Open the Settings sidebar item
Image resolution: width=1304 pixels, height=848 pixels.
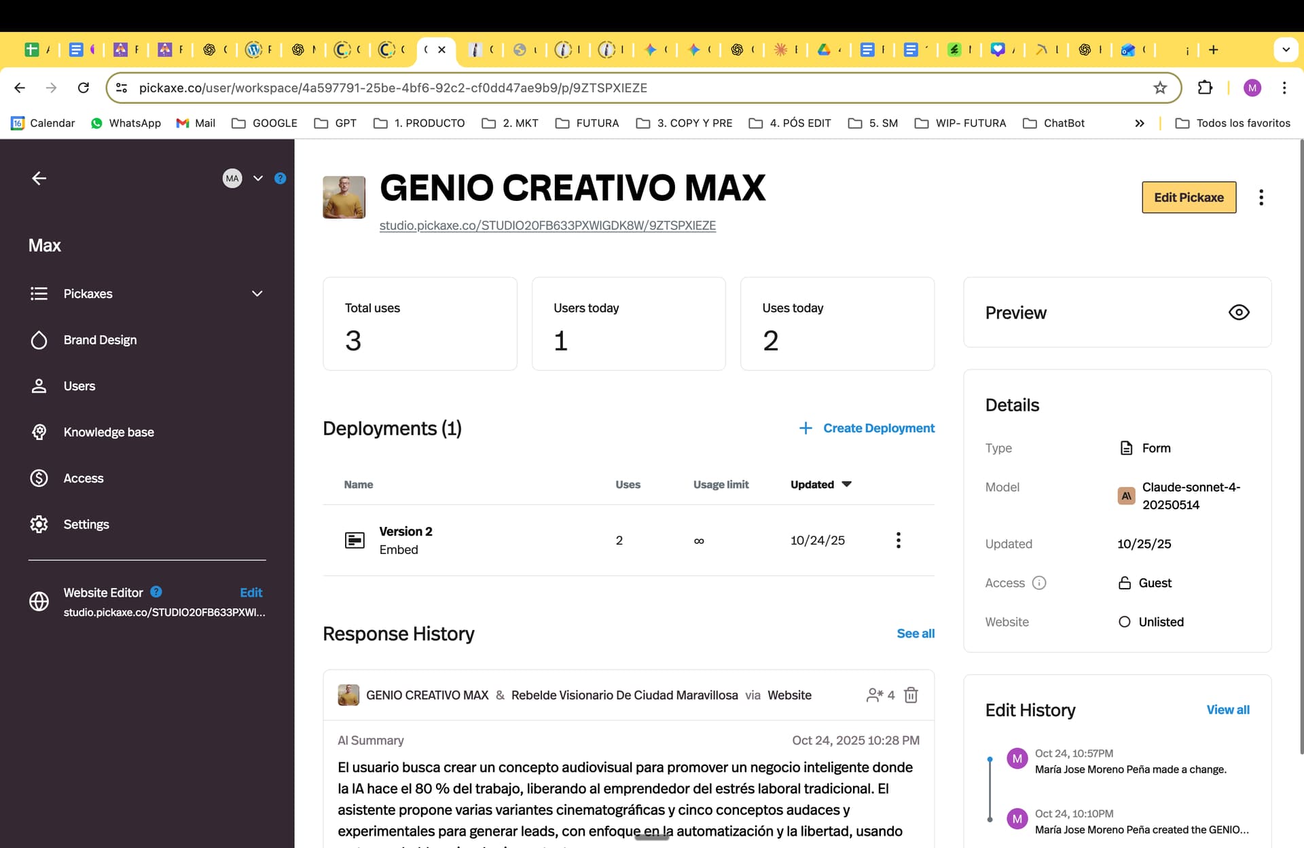(86, 524)
